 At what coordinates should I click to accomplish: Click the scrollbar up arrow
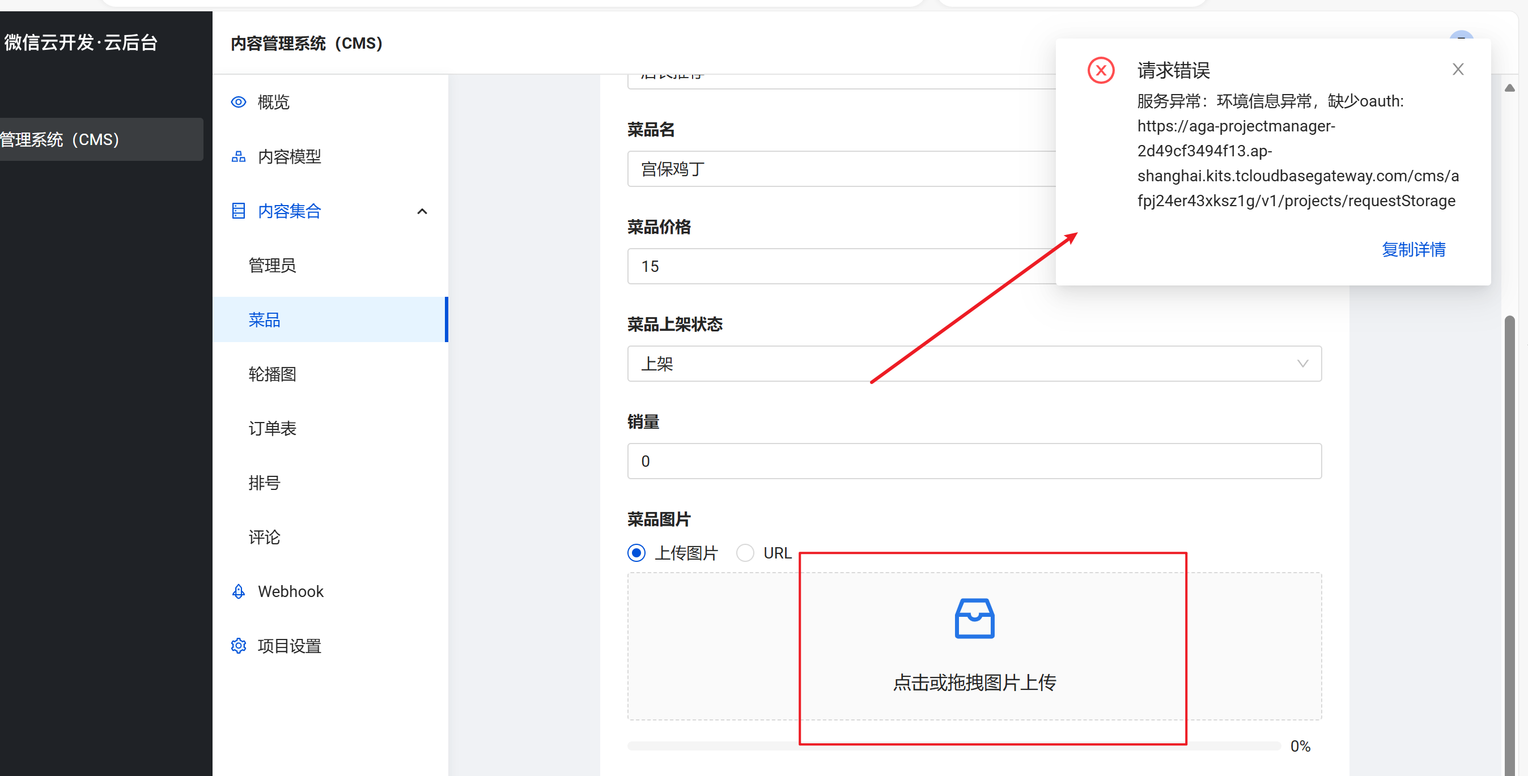(1510, 88)
